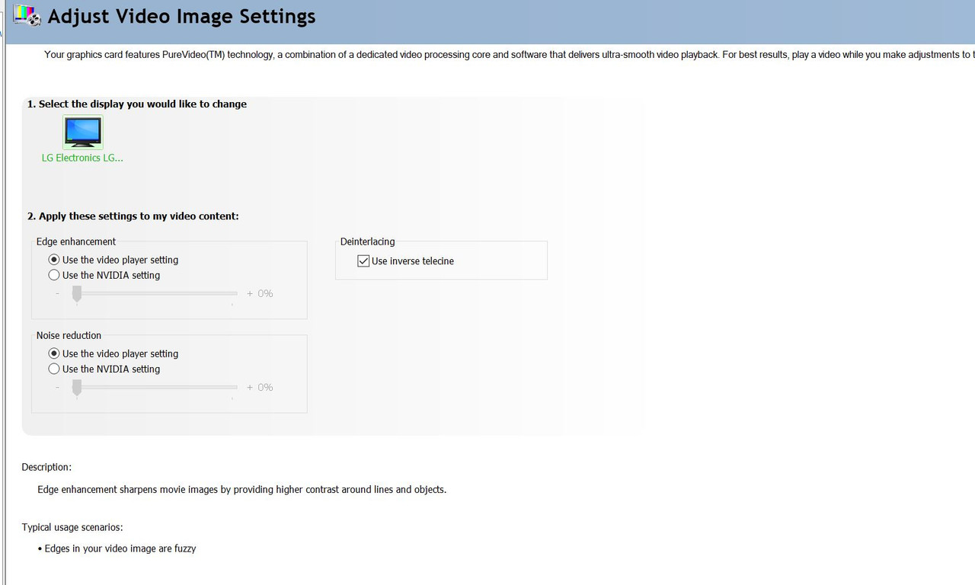Image resolution: width=975 pixels, height=585 pixels.
Task: Select the LG Electronics display monitor icon
Action: pos(83,132)
